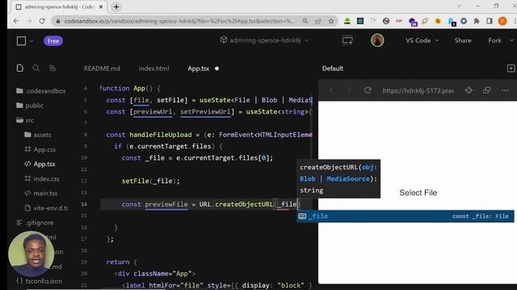
Task: Click the preview URL field
Action: pos(418,91)
